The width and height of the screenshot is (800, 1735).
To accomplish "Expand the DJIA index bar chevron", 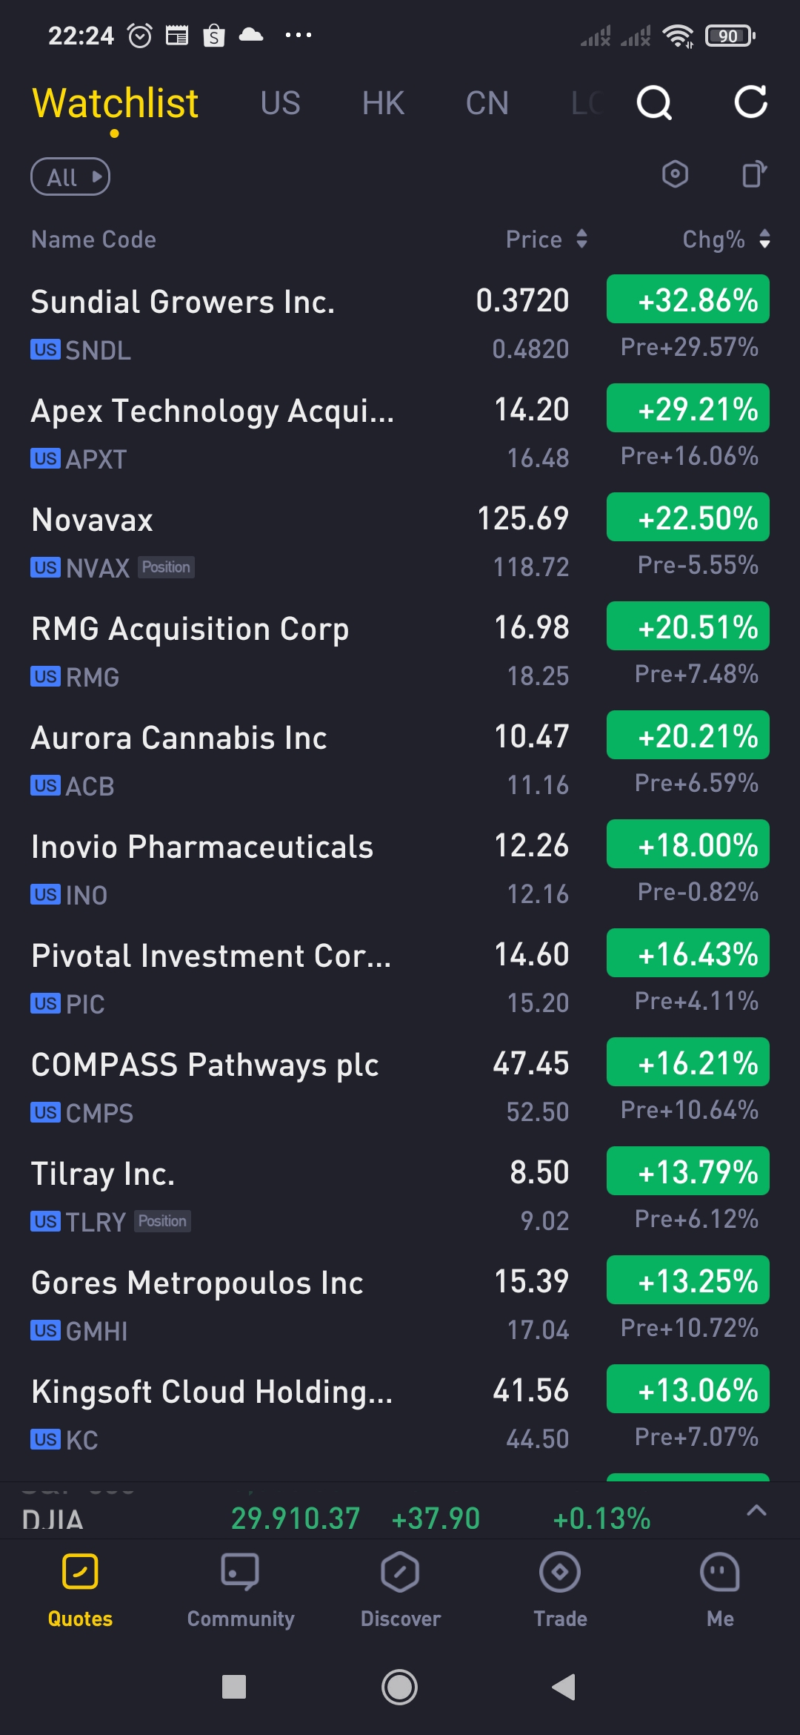I will coord(756,1510).
